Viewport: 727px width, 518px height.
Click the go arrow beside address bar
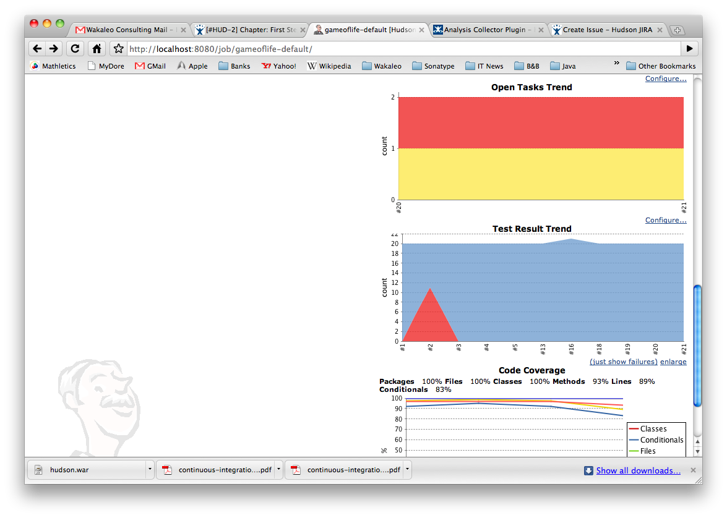(x=689, y=49)
